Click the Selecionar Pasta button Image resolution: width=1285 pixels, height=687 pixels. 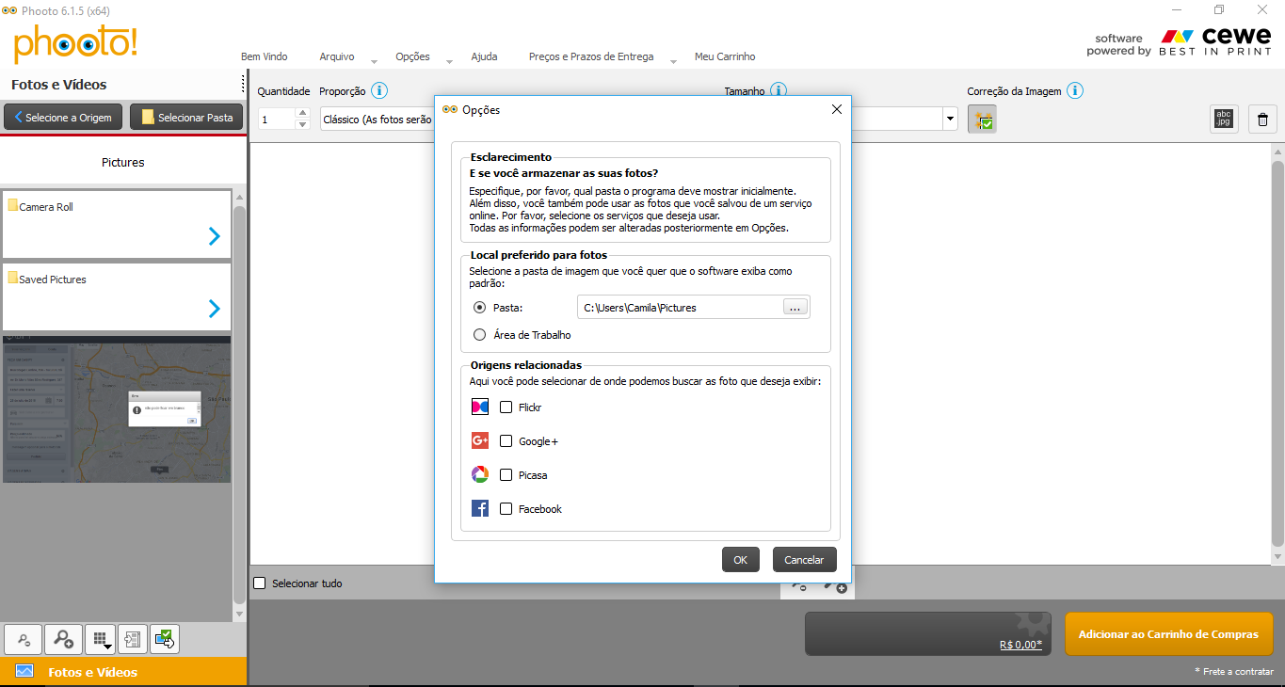(186, 118)
